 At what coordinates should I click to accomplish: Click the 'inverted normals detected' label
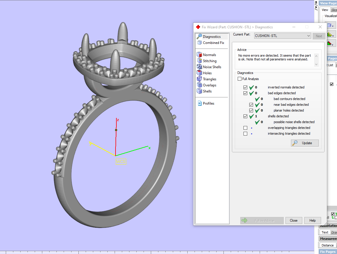point(286,87)
